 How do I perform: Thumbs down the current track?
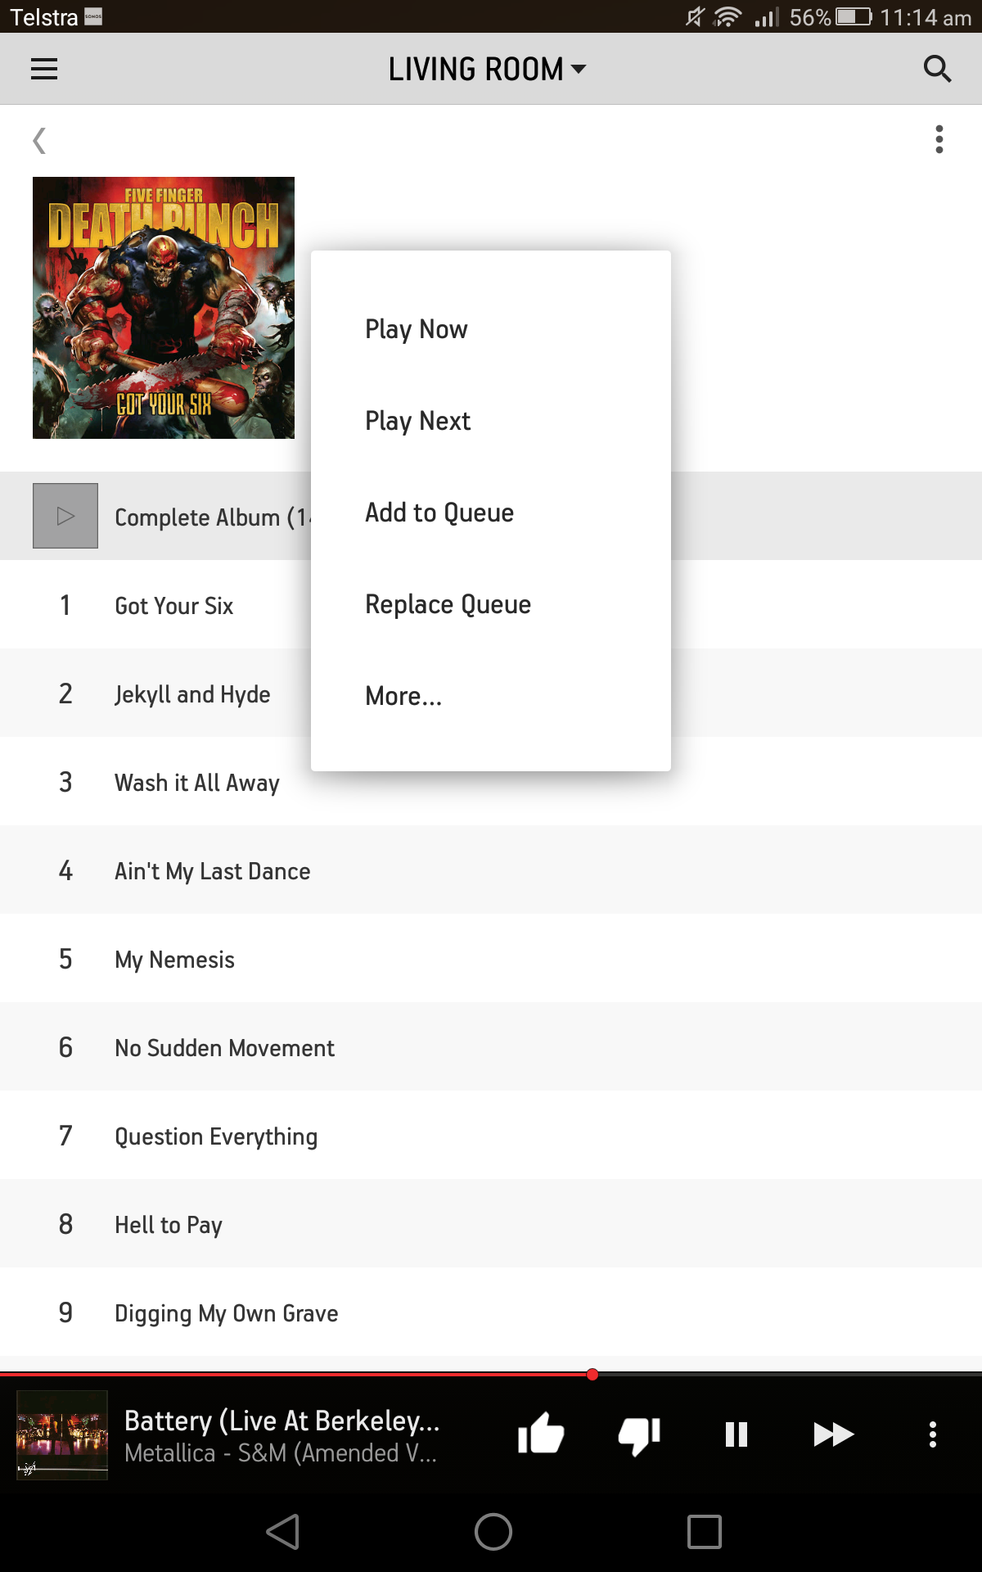[x=639, y=1434]
